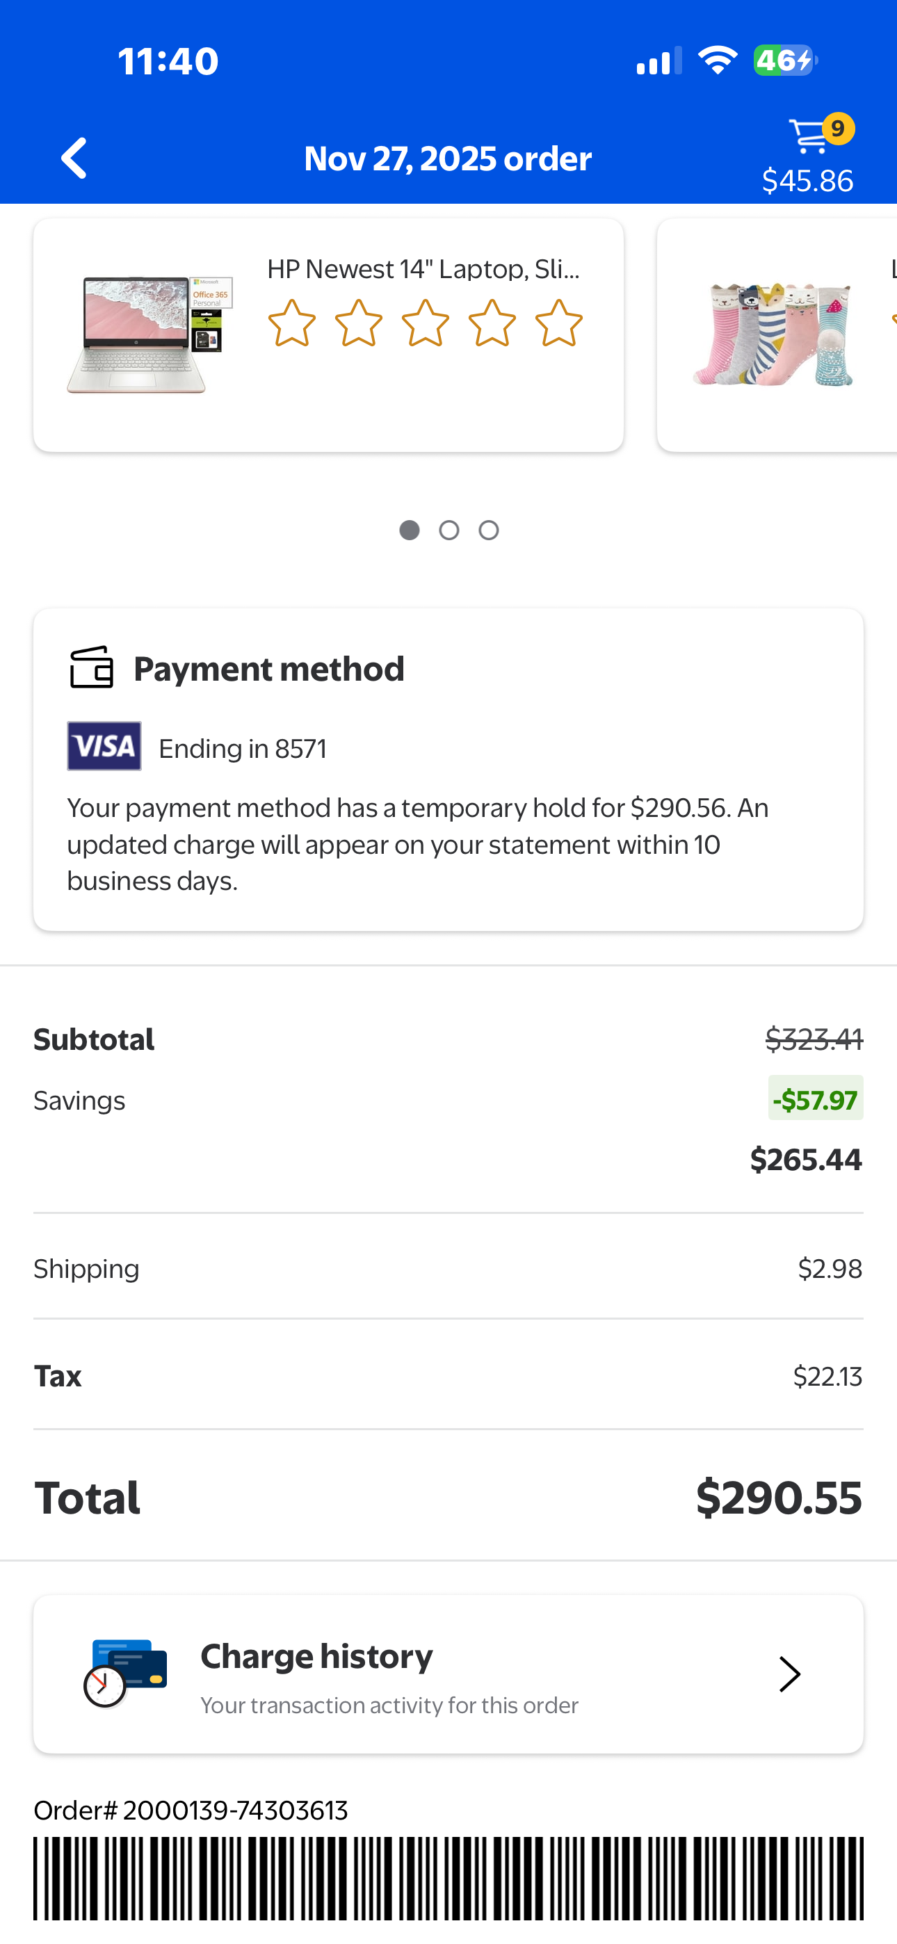The height and width of the screenshot is (1944, 897).
Task: Rate the HP laptop five stars
Action: [559, 324]
